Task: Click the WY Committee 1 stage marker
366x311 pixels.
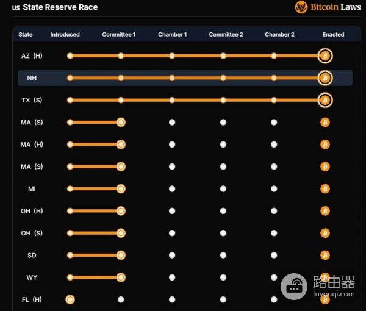Action: coord(121,277)
